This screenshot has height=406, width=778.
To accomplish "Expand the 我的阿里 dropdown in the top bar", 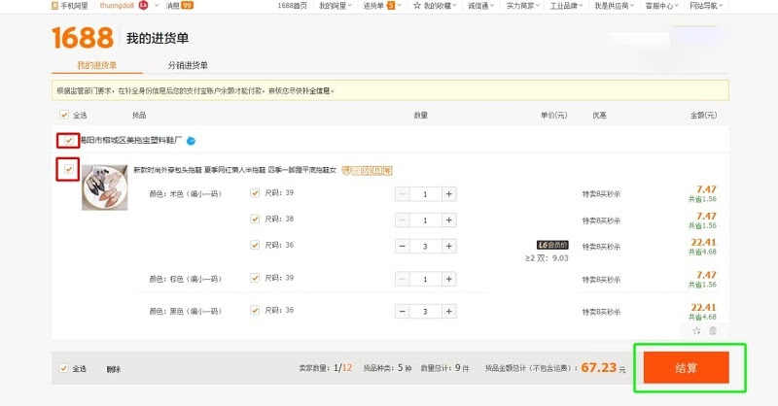I will click(x=336, y=6).
